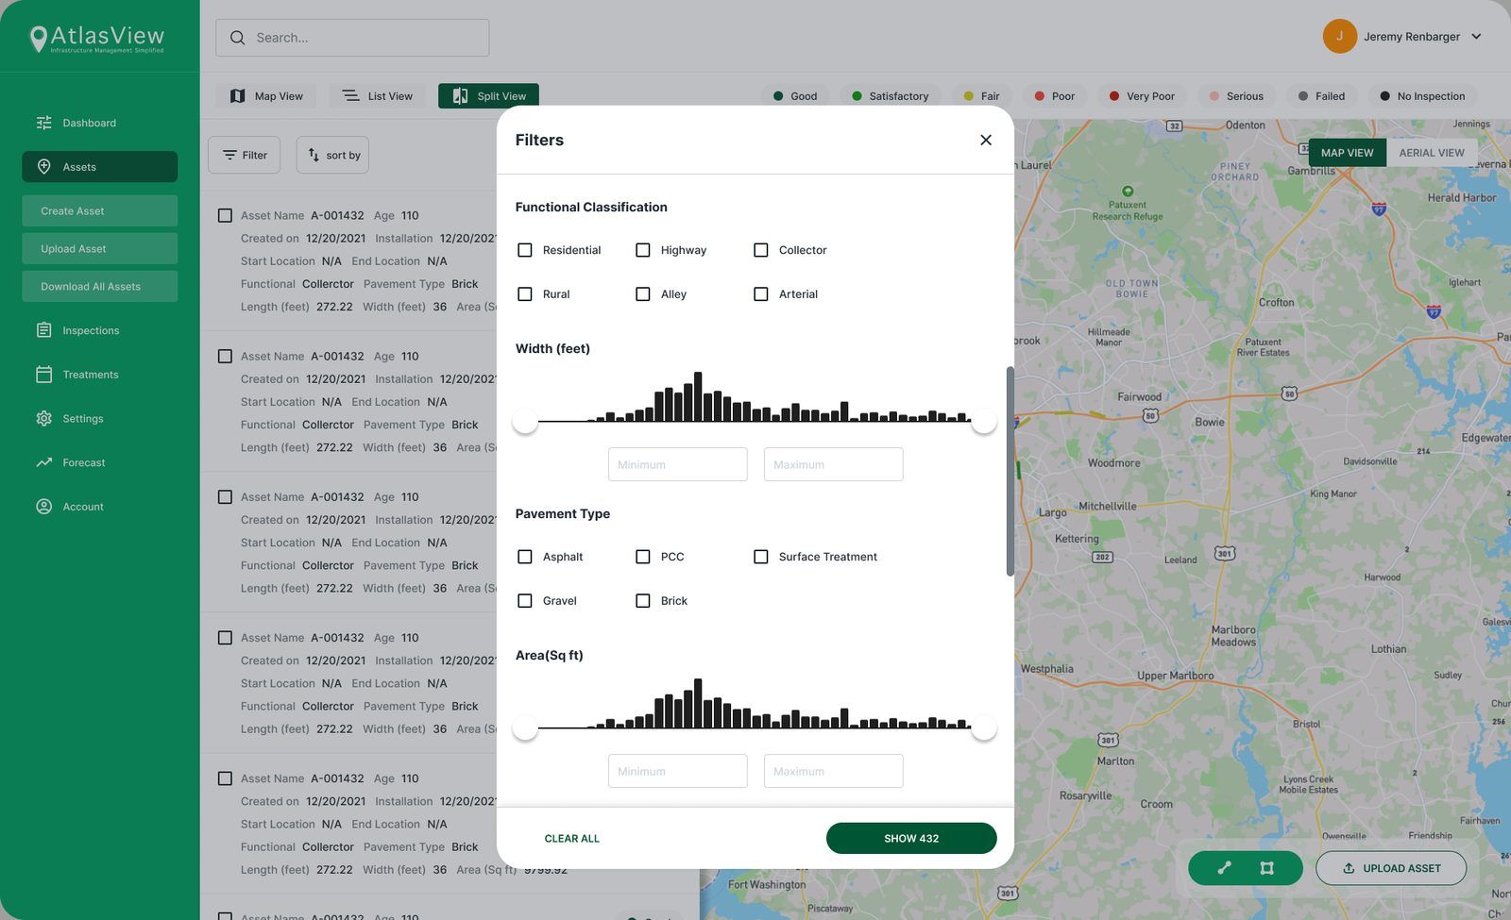Image resolution: width=1511 pixels, height=920 pixels.
Task: Select the area selection tool on map
Action: [x=1267, y=868]
